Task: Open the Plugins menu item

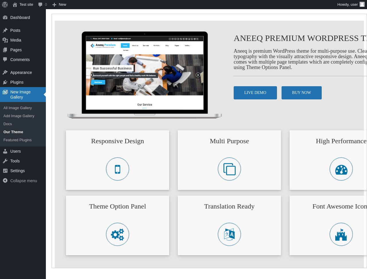Action: (23, 82)
